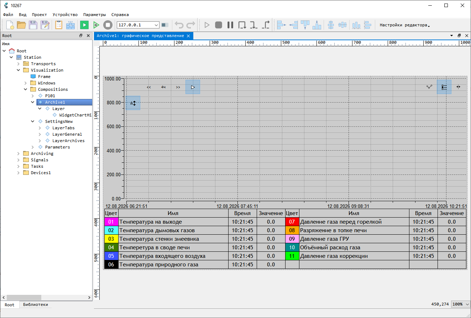
Task: Click the stop circle toolbar button
Action: pyautogui.click(x=108, y=25)
